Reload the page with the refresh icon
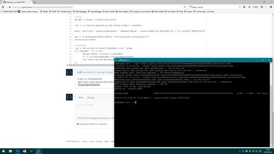Screen dimensions: 274x154 coord(185,7)
